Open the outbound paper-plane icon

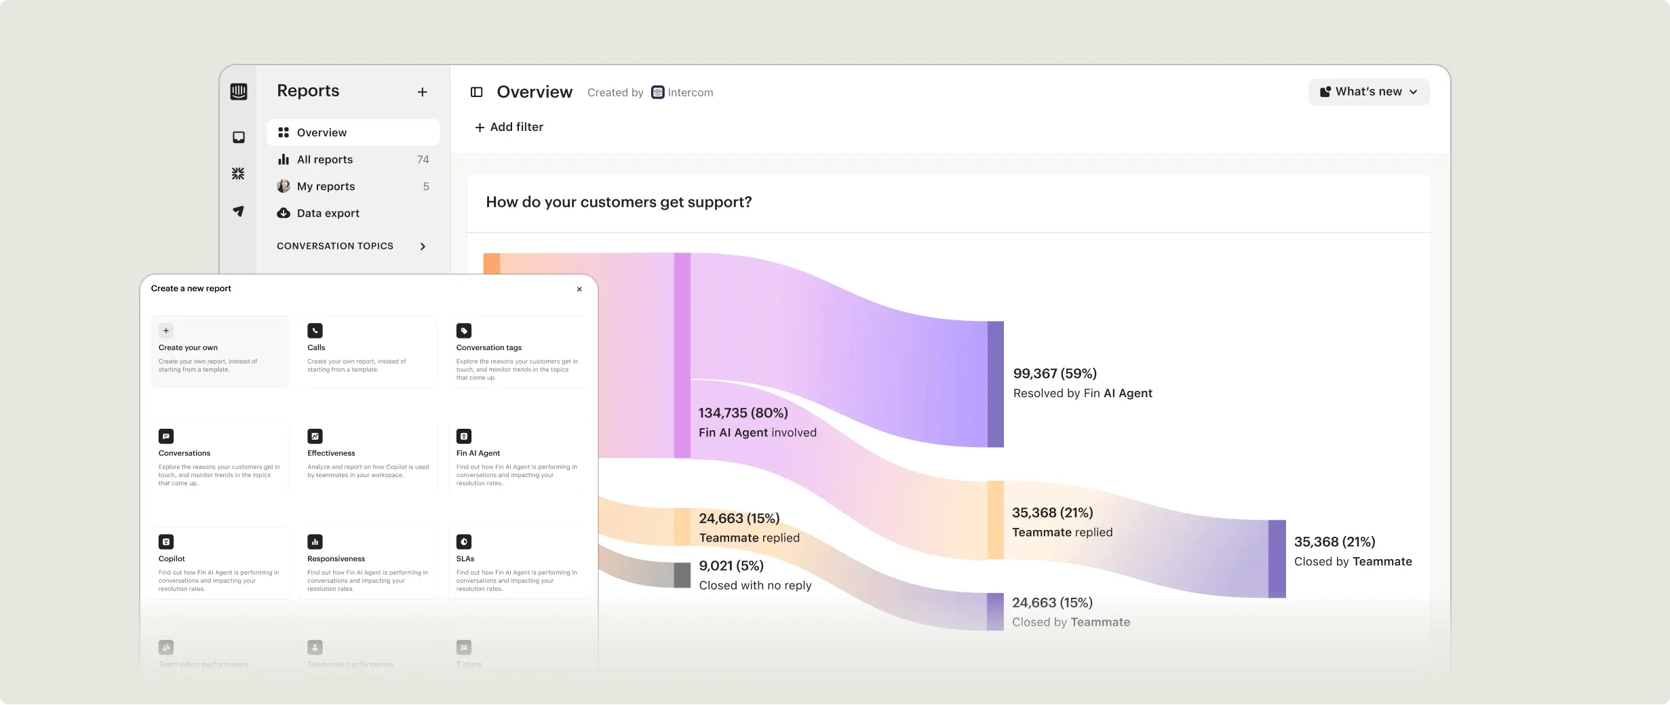pyautogui.click(x=238, y=211)
